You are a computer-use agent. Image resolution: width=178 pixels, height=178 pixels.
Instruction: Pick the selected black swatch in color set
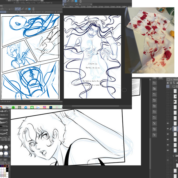point(7,166)
